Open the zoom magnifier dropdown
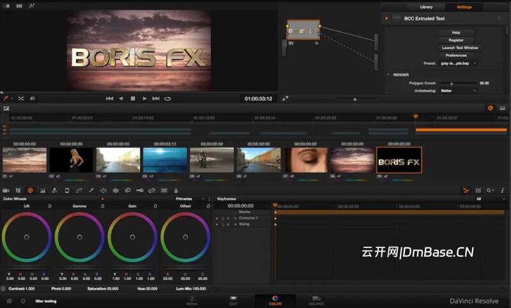The width and height of the screenshot is (511, 308). [x=490, y=190]
